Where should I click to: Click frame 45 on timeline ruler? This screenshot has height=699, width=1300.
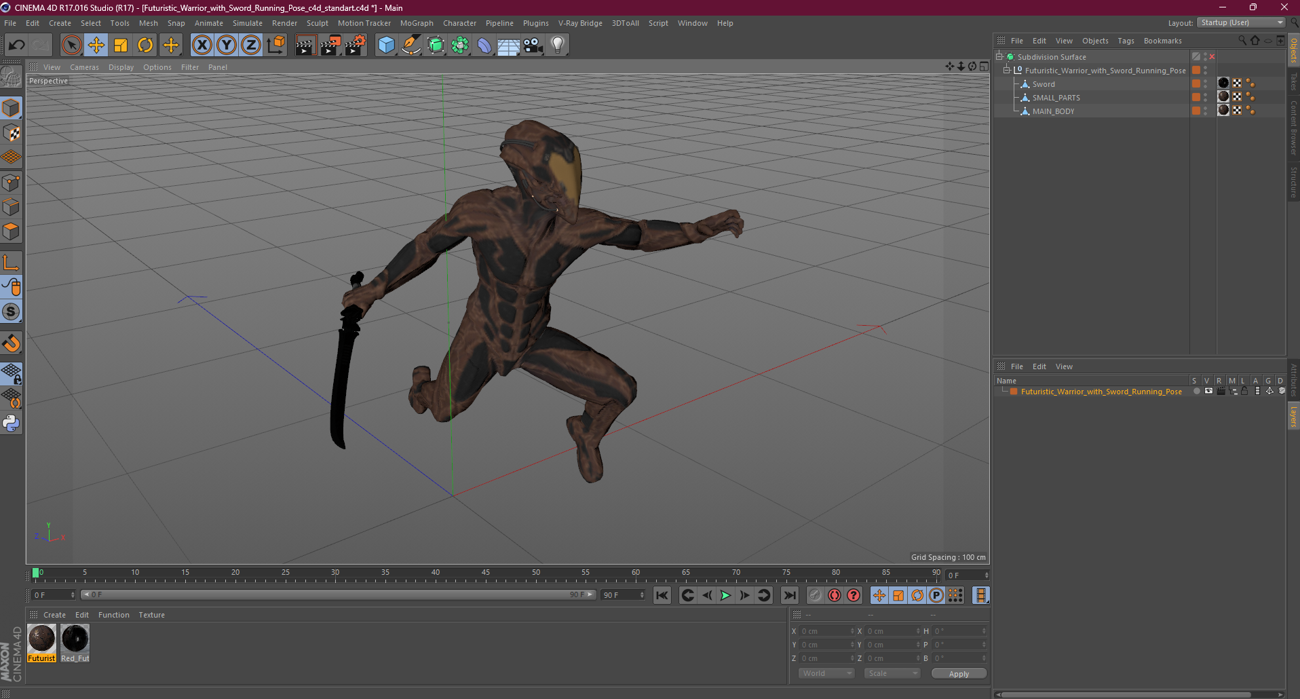tap(486, 573)
